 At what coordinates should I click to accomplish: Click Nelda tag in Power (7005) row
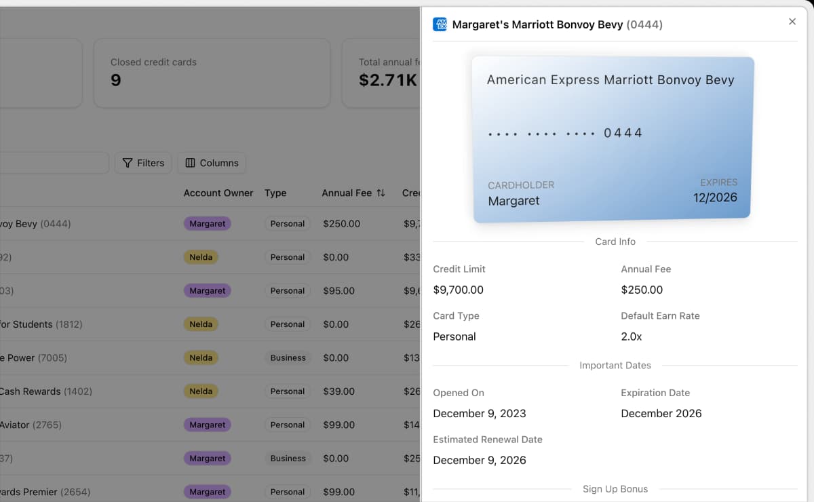coord(201,358)
